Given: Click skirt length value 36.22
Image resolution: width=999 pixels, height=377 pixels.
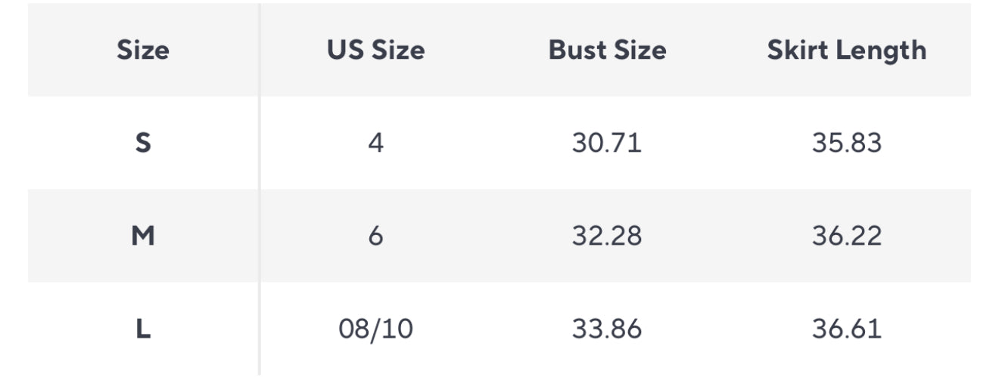Looking at the screenshot, I should 846,236.
